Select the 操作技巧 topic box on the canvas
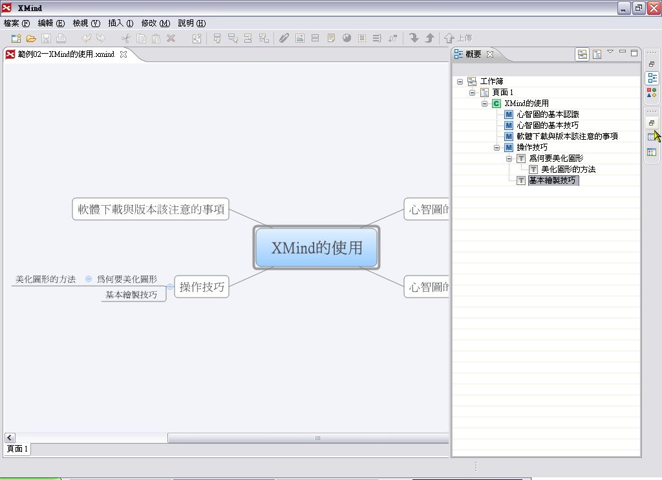This screenshot has width=662, height=480. coord(202,287)
